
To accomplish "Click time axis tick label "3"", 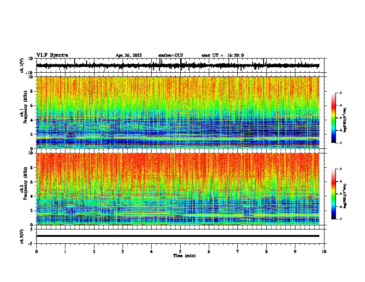I will 123,252.
